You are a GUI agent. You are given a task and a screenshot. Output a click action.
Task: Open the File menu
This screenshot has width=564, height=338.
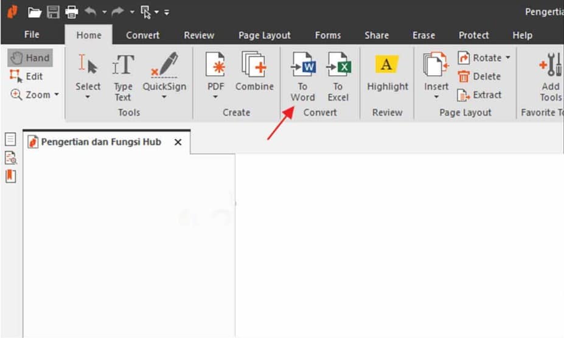tap(32, 35)
